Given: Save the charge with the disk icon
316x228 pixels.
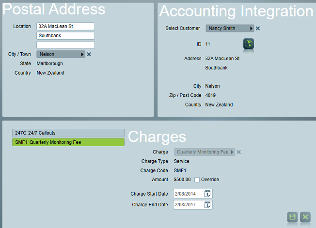Looking at the screenshot, I should click(292, 217).
